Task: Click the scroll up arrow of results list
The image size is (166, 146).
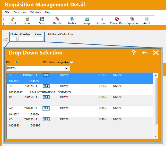Action: (x=156, y=75)
